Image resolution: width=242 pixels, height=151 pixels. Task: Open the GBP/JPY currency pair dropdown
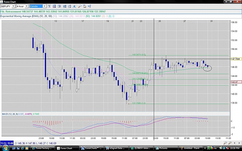14,6
